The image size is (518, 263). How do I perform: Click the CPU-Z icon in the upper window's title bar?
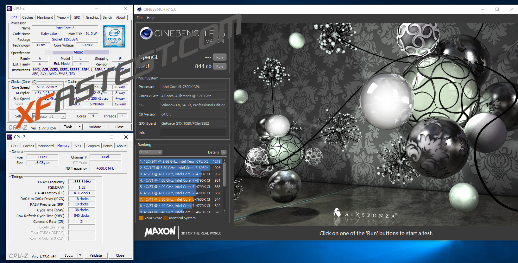point(9,9)
